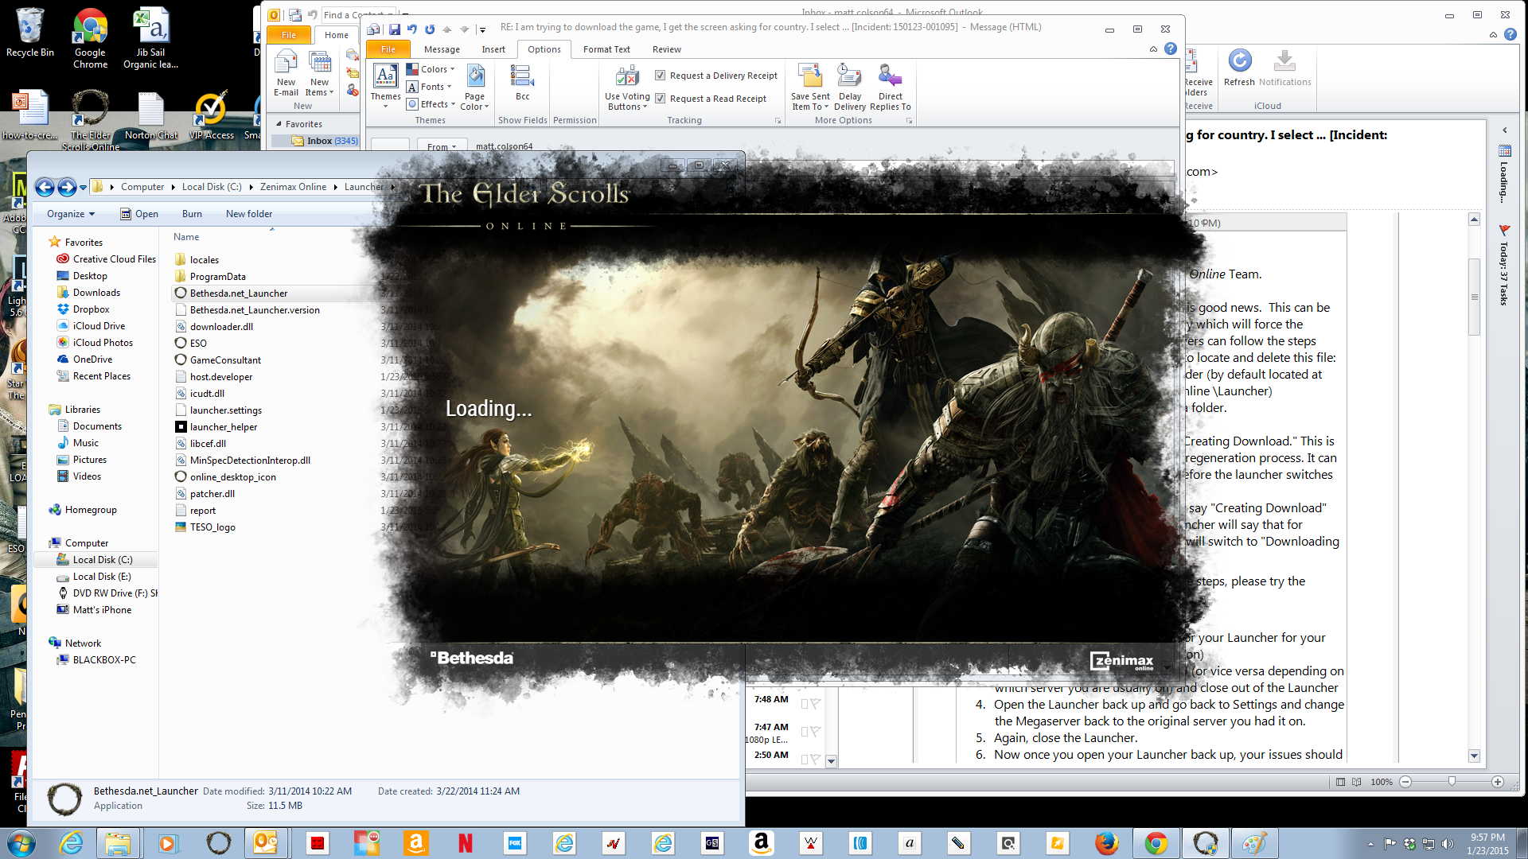Select Local Disk (E:) in navigation tree
1528x859 pixels.
pyautogui.click(x=102, y=577)
